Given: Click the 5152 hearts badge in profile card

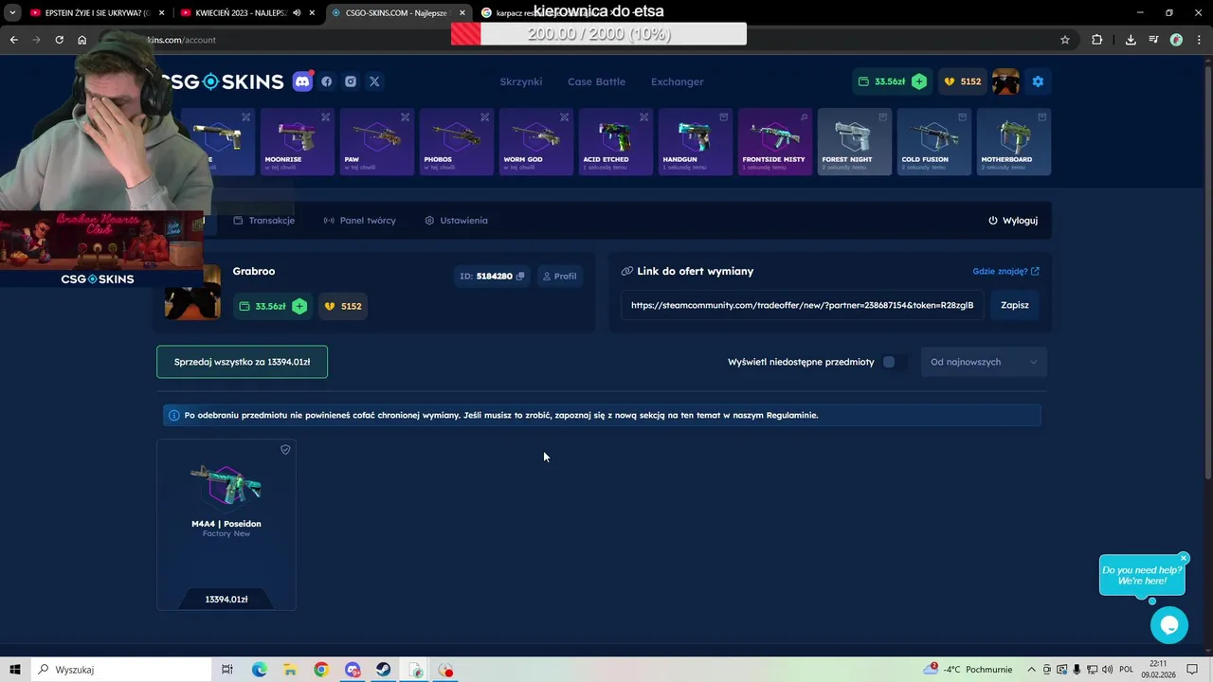Looking at the screenshot, I should tap(343, 306).
